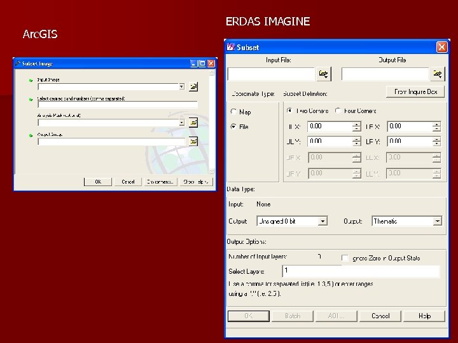Click the LR Y value field
458x343 pixels.
[x=410, y=142]
